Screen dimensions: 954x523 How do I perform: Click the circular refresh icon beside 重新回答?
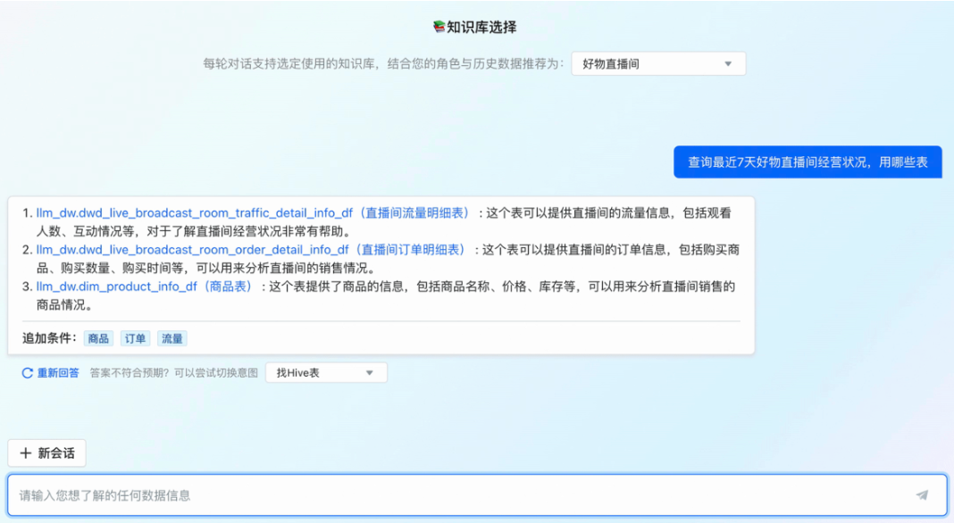[x=28, y=373]
